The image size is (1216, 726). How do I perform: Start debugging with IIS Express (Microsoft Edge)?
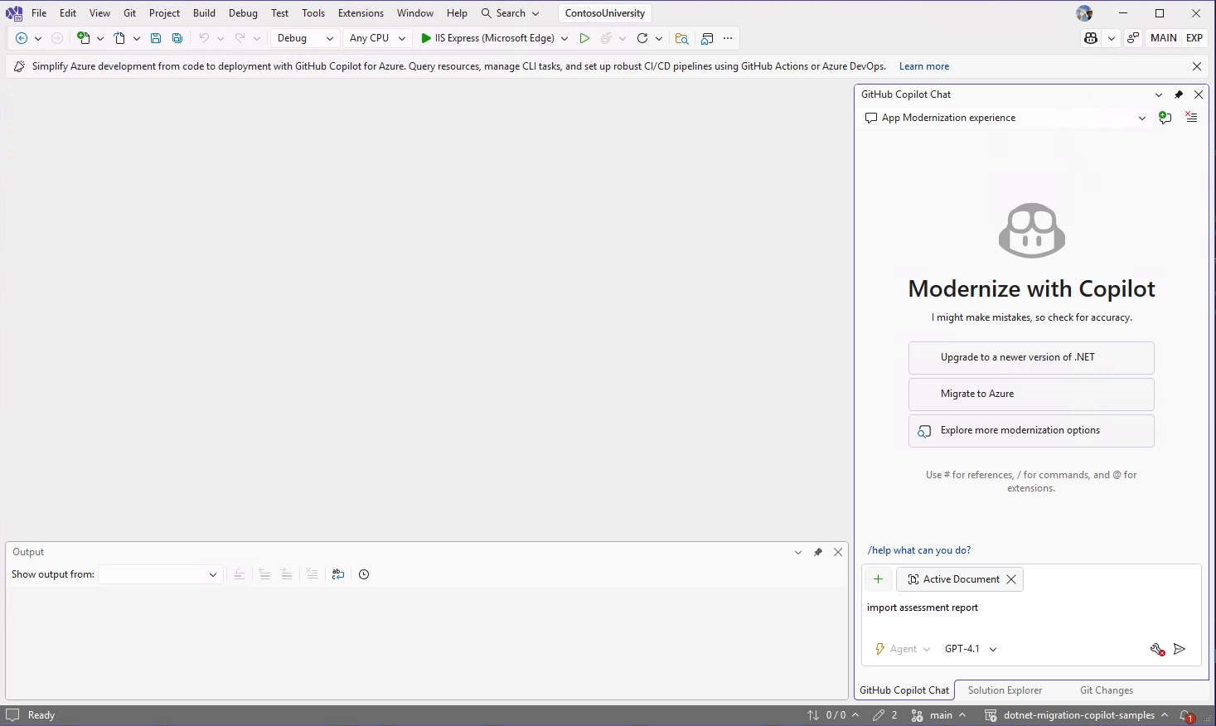[x=487, y=38]
